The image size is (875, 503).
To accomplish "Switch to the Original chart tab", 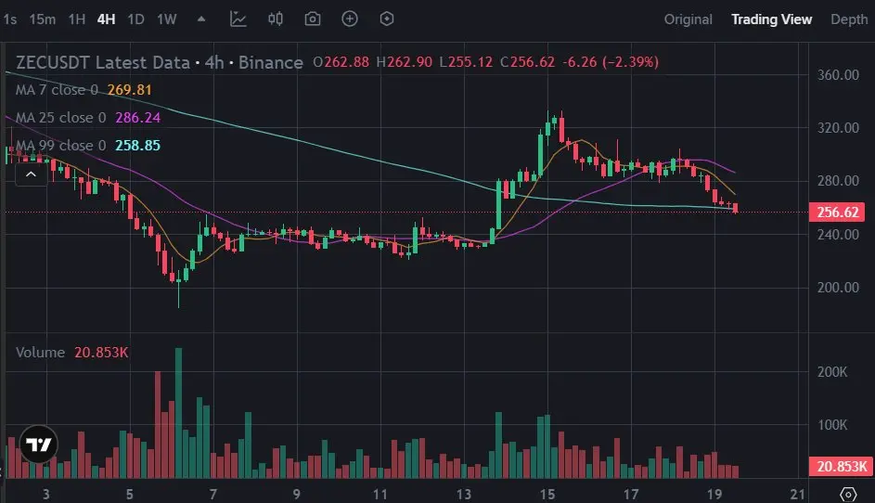I will coord(688,19).
